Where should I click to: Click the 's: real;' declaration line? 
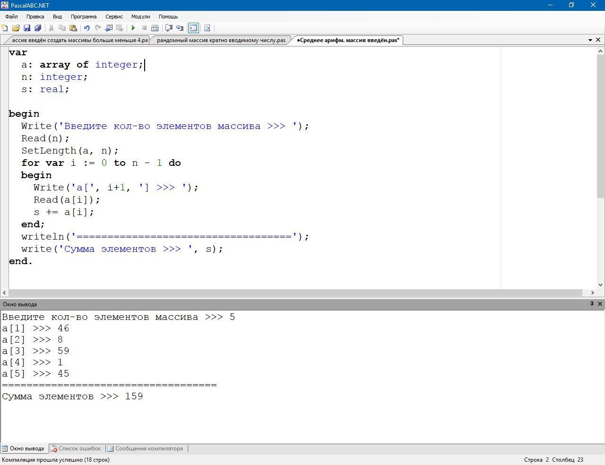pos(45,89)
